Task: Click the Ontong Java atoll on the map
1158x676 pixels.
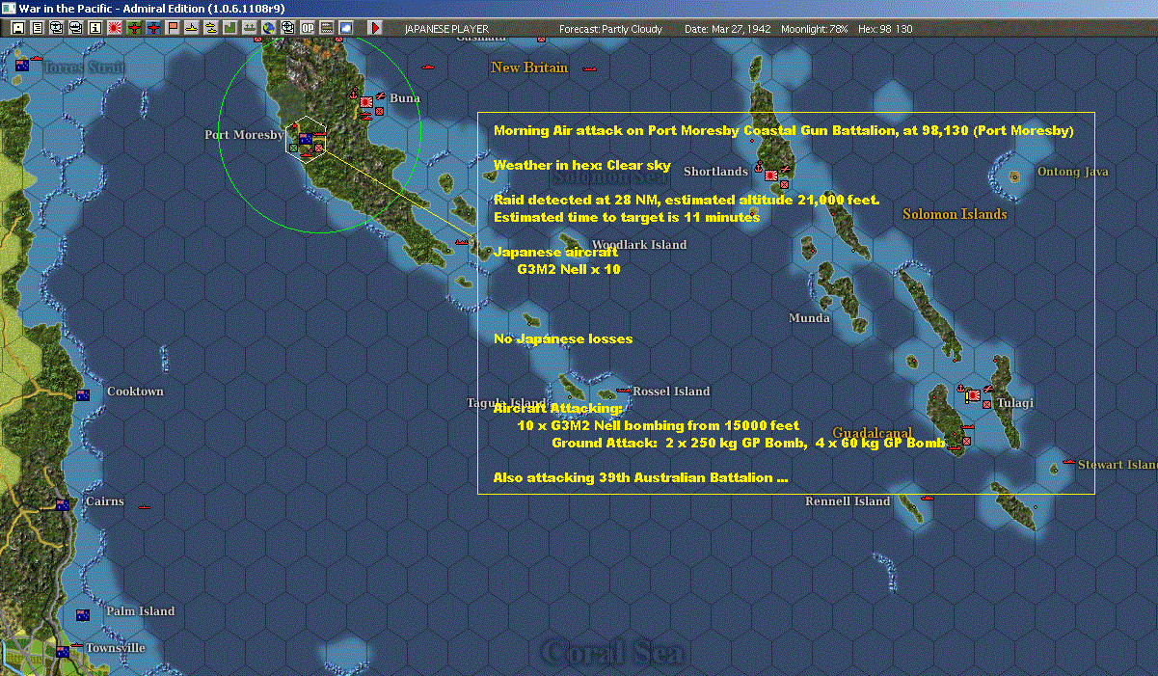Action: click(x=1014, y=176)
